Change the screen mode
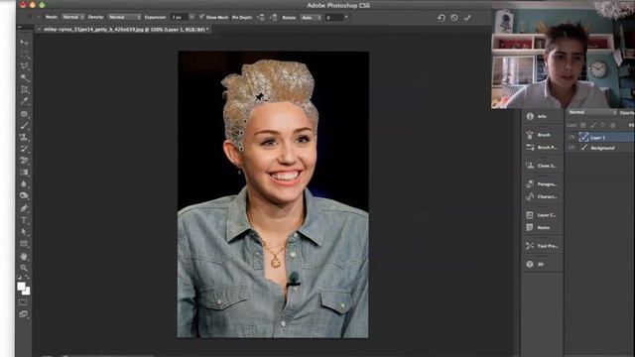635x357 pixels. [23, 314]
